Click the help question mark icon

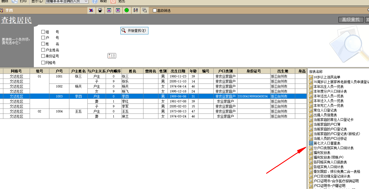(x=95, y=1)
